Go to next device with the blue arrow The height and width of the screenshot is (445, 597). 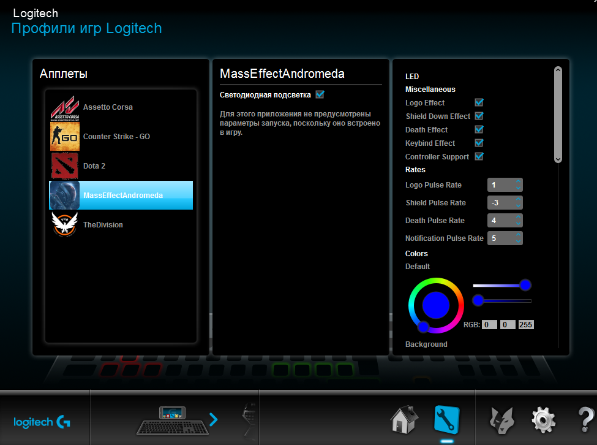tap(214, 420)
